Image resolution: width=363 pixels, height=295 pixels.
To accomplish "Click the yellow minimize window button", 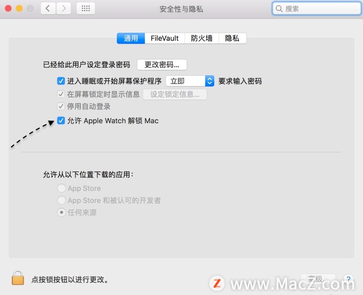I will 19,9.
